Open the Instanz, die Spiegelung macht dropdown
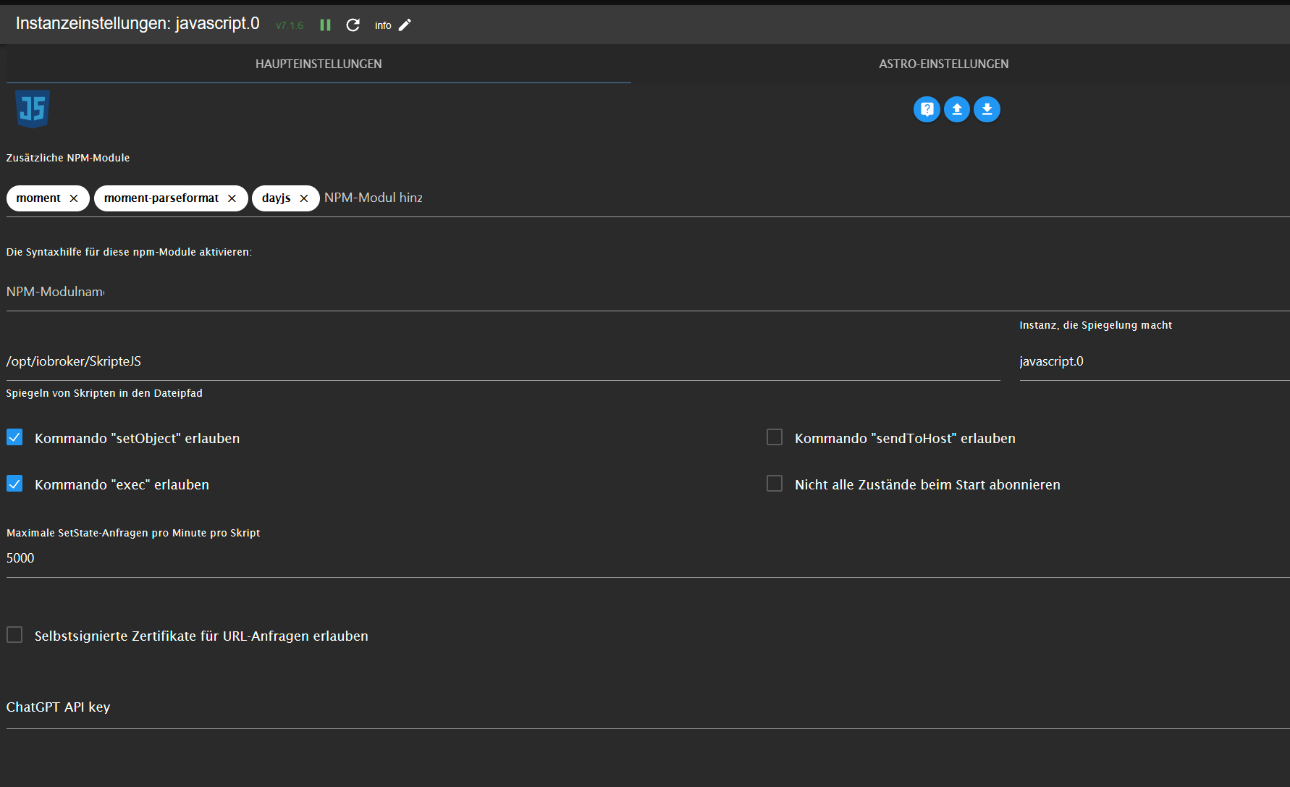 (1155, 361)
